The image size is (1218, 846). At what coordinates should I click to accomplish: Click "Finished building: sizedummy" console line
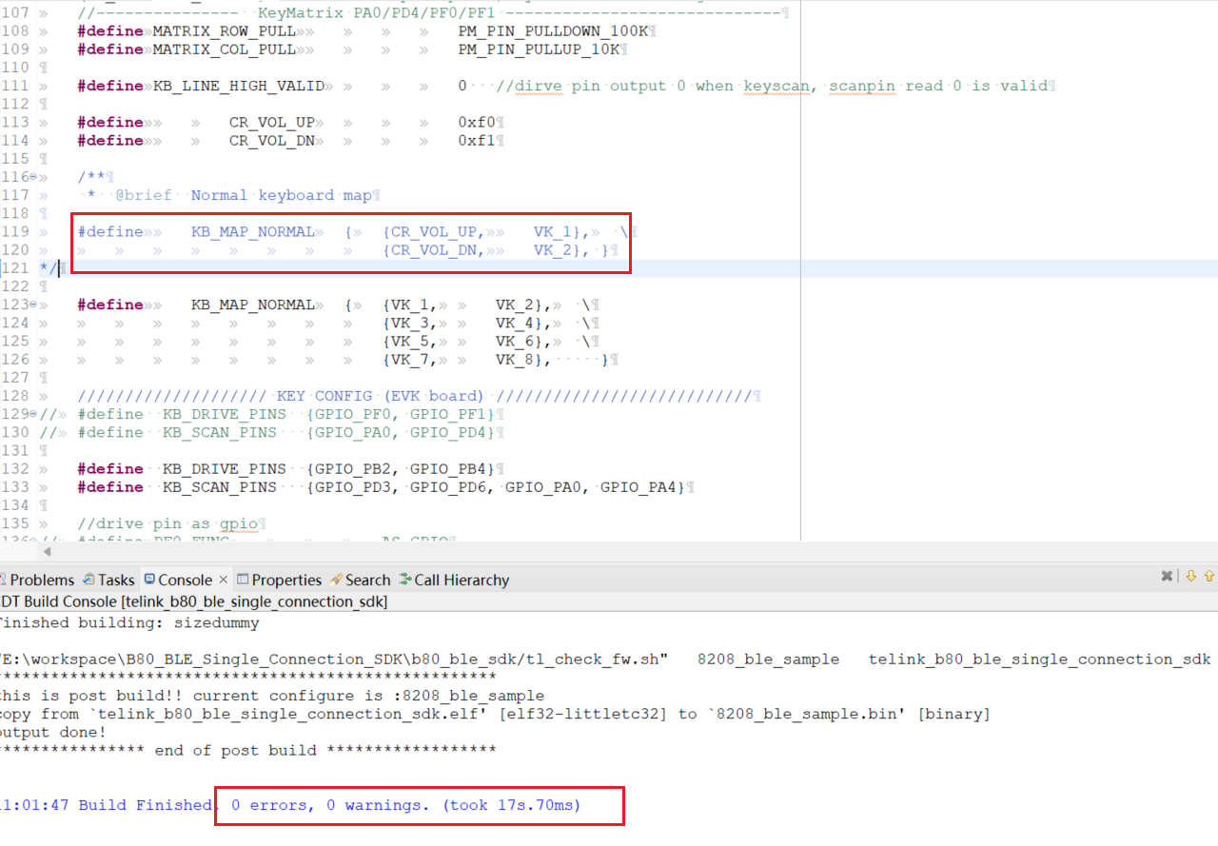point(130,622)
